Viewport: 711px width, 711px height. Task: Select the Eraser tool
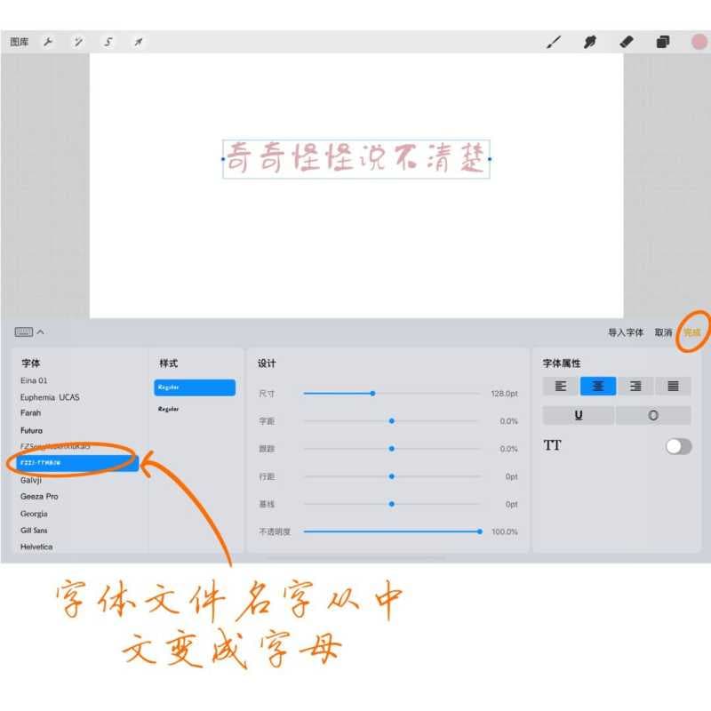coord(625,41)
